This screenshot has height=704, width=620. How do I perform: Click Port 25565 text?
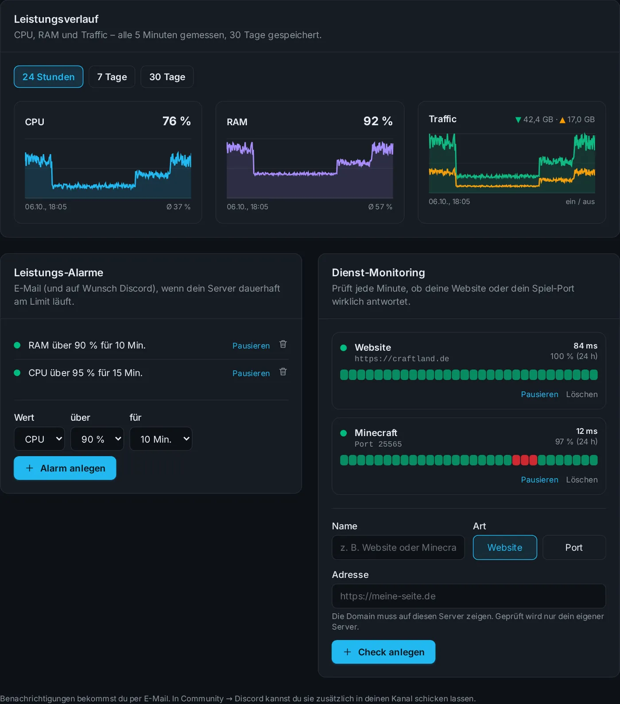click(x=378, y=444)
